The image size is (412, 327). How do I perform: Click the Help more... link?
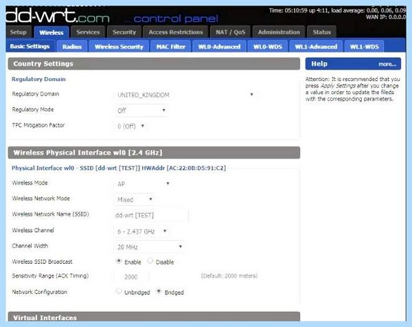[387, 64]
